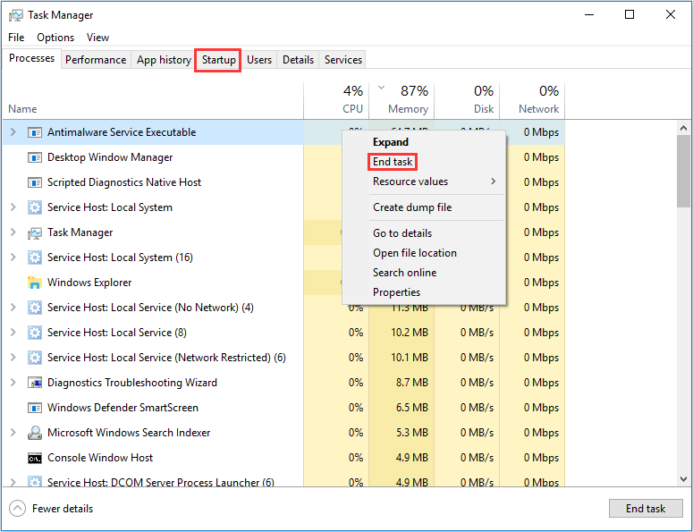693x532 pixels.
Task: Switch to the Services tab
Action: 343,60
